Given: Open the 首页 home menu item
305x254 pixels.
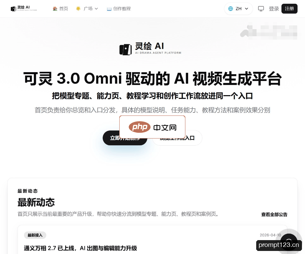Looking at the screenshot, I should click(60, 8).
